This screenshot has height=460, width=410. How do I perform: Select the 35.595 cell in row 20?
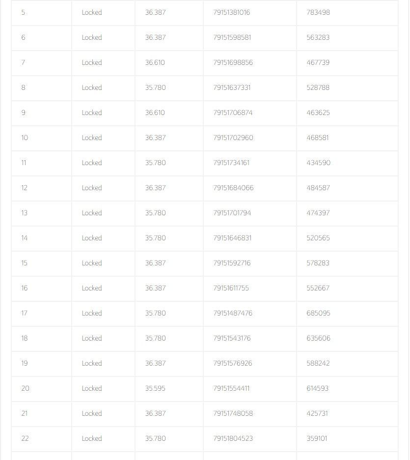pos(155,389)
